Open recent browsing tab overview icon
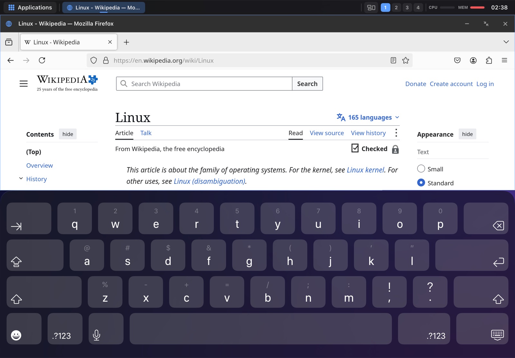 9,42
